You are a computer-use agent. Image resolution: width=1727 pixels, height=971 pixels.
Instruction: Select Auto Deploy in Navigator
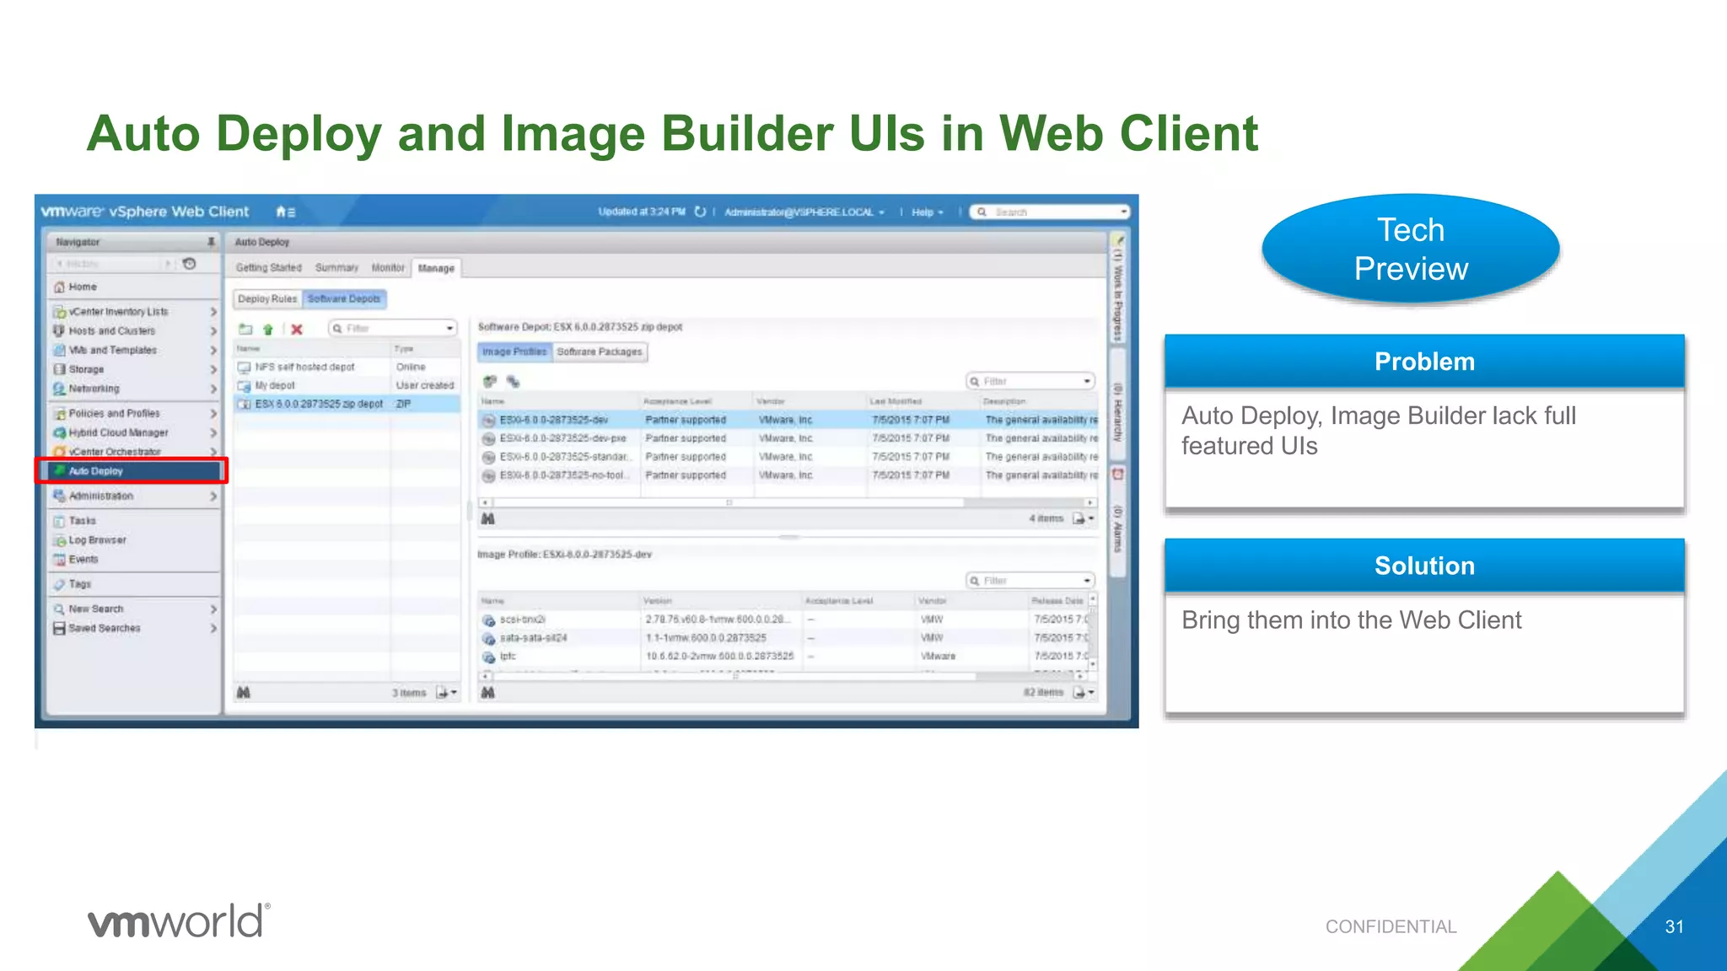[132, 471]
